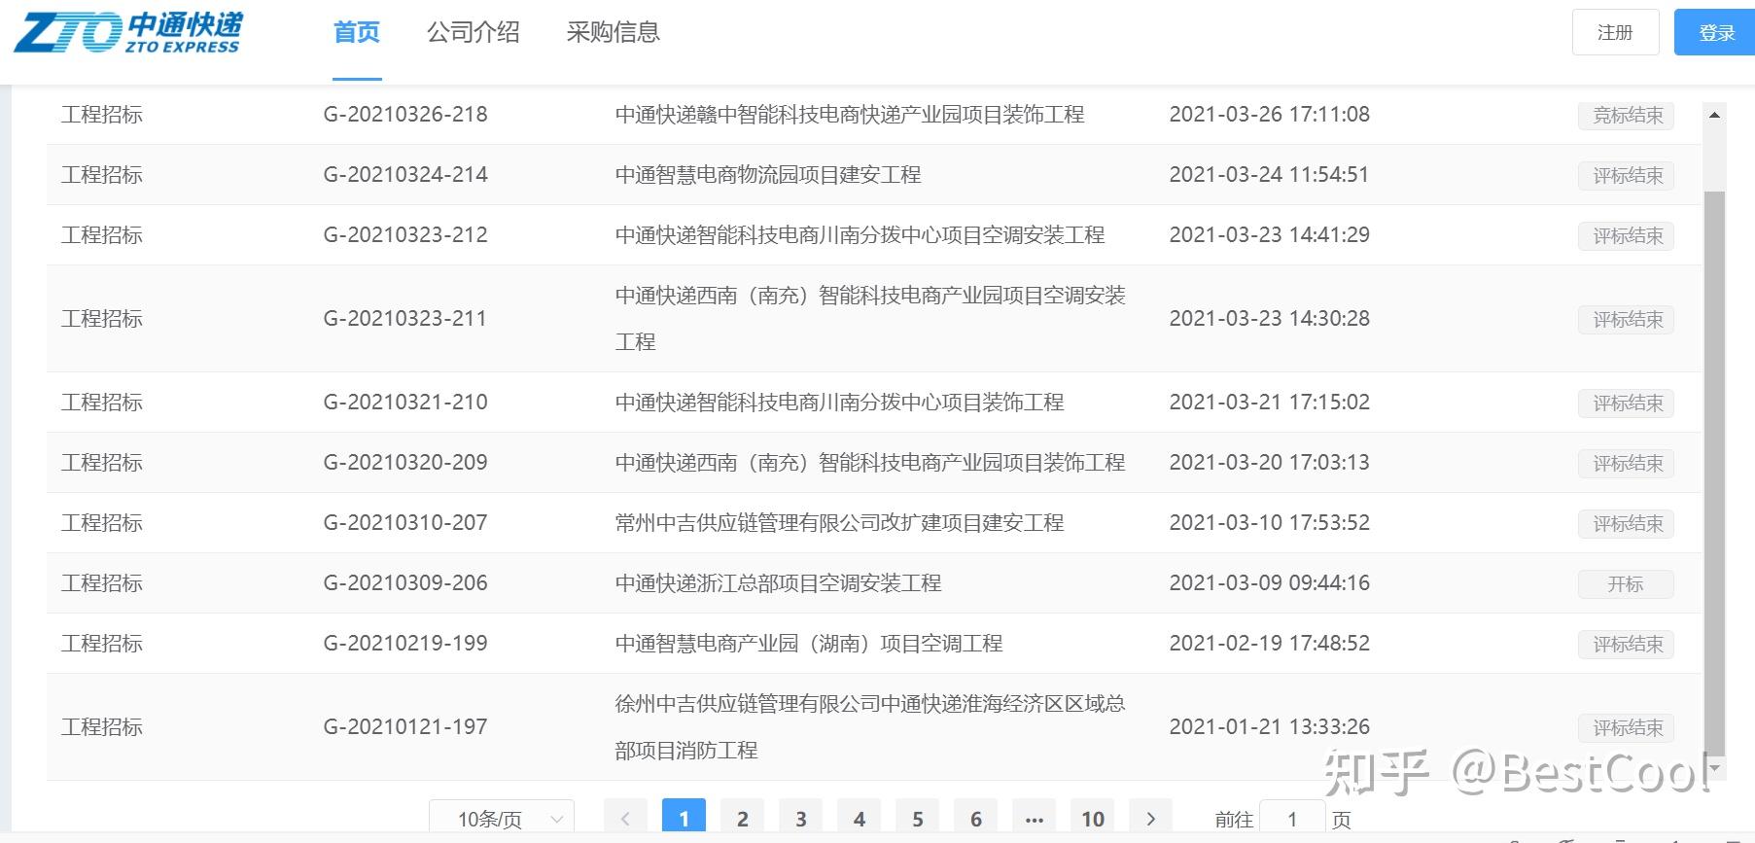Click timestamp 2021-03-23 14:41:29
Screen dimensions: 1755x843
(1269, 235)
